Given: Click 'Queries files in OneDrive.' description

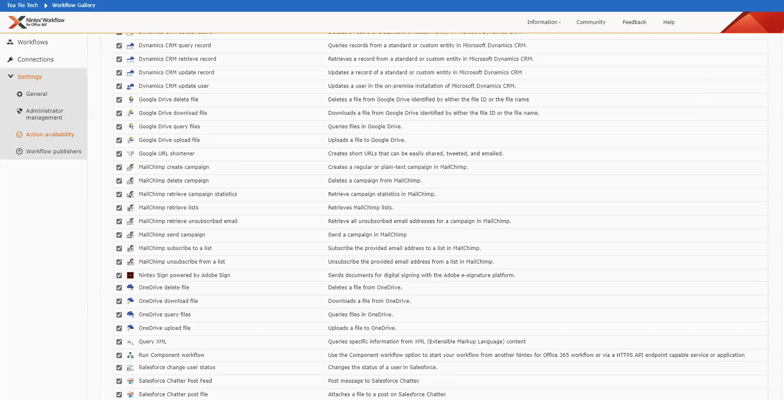Looking at the screenshot, I should click(x=361, y=315).
